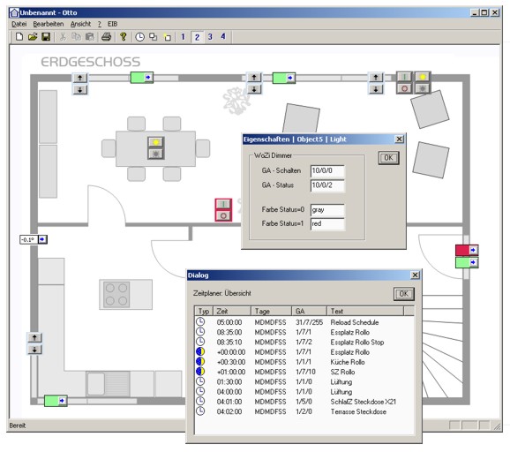
Task: Click OK in the Zeitplaner dialog
Action: coord(403,294)
